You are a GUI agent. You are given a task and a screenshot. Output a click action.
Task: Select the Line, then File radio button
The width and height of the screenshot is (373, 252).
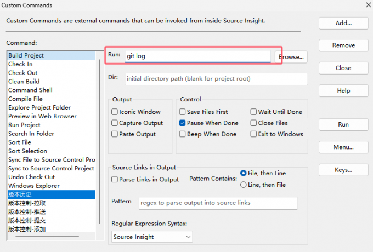coord(243,185)
